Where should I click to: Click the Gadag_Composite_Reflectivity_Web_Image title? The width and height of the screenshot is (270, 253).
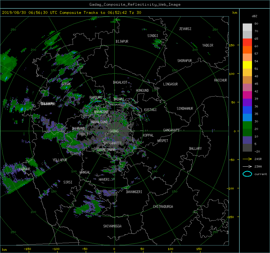click(135, 5)
